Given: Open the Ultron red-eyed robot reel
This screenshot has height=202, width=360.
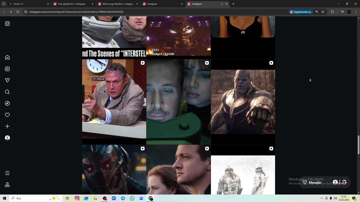Looking at the screenshot, I should [114, 169].
